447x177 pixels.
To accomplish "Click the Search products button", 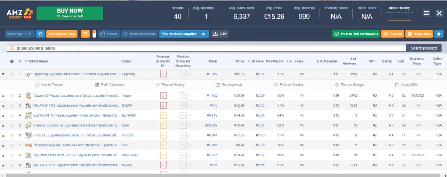I will point(424,48).
